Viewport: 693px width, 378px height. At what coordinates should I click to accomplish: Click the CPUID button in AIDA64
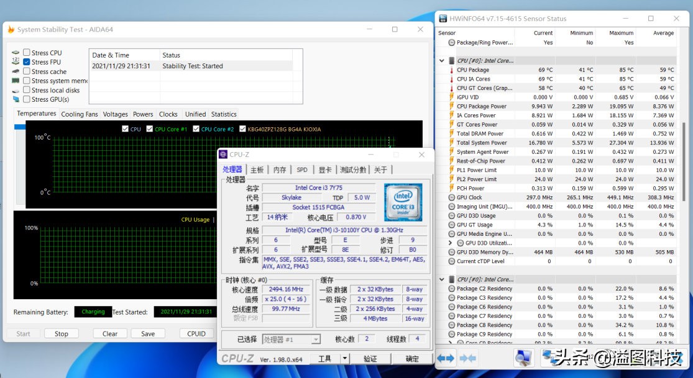196,333
